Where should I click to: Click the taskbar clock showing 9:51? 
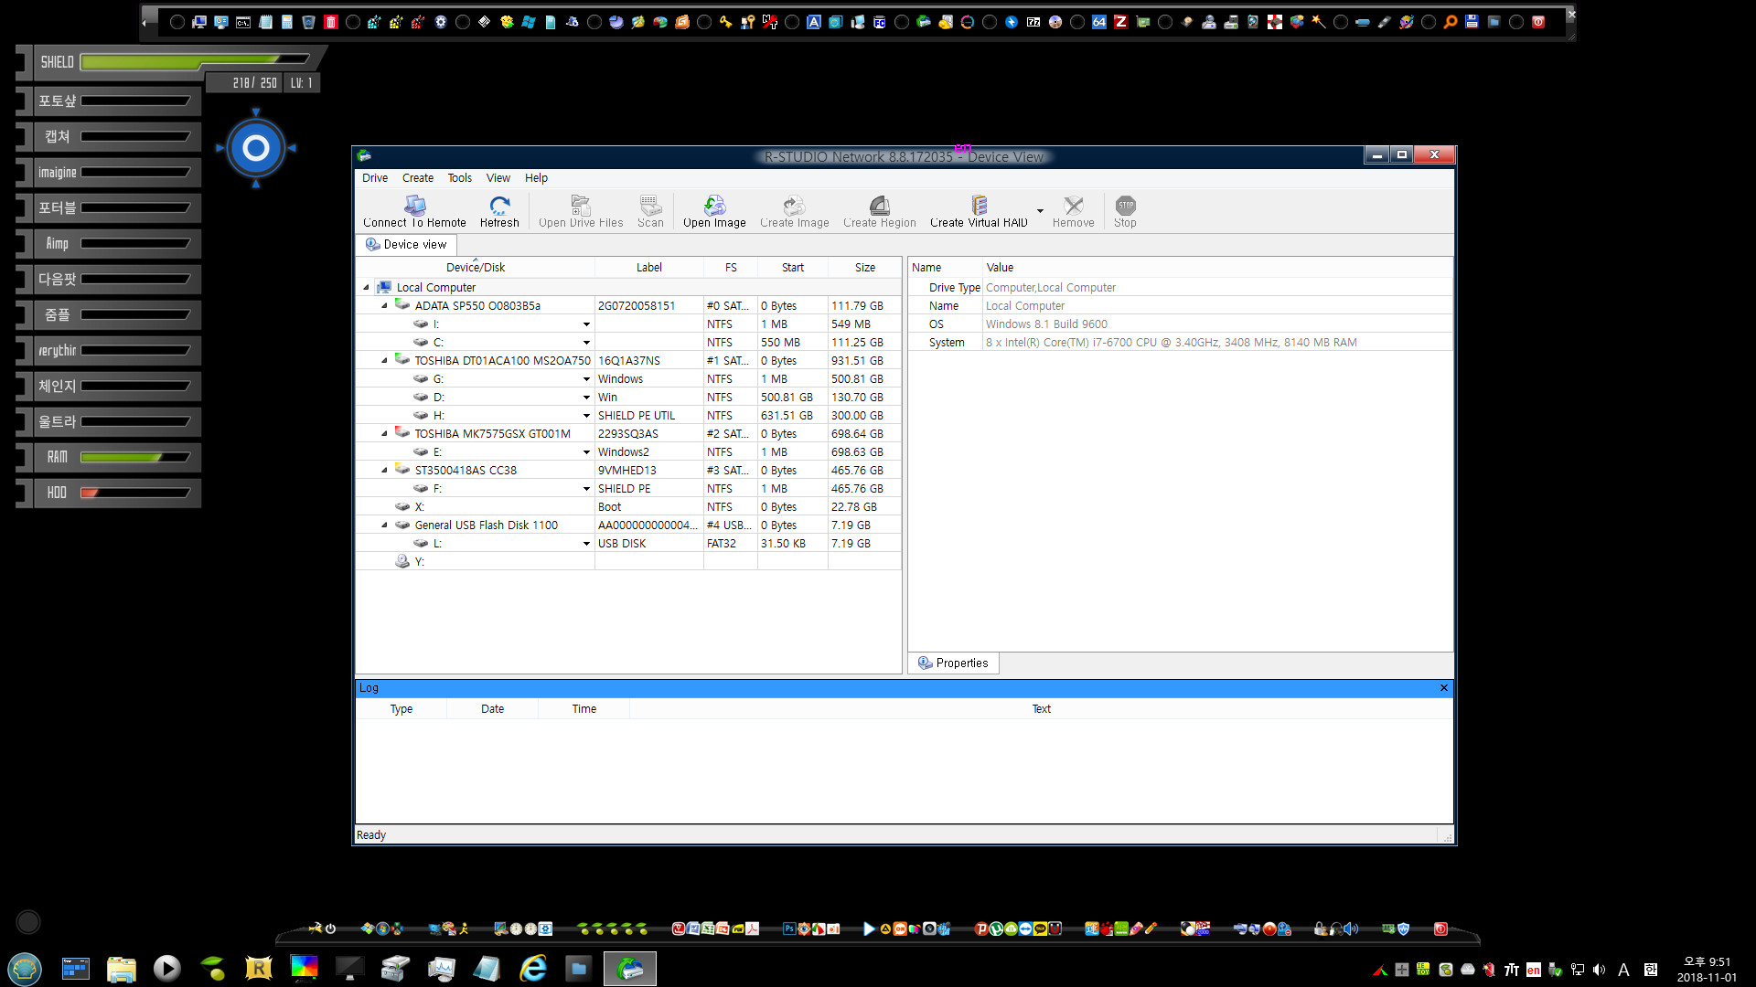click(1707, 969)
